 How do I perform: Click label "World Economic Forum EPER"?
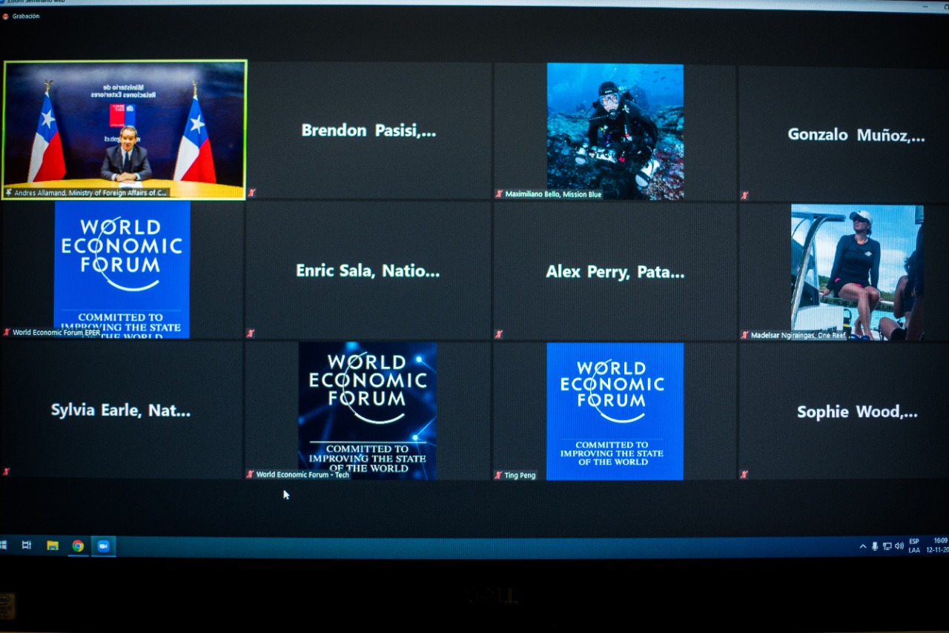[x=56, y=333]
